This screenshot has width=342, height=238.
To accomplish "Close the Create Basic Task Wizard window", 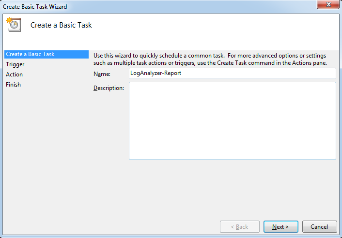I will [328, 4].
